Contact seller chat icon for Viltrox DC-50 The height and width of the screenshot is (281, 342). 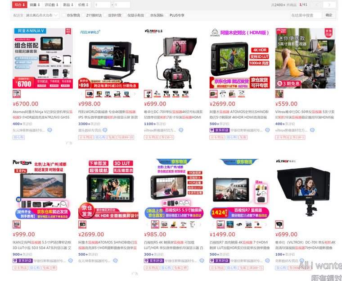click(x=312, y=130)
